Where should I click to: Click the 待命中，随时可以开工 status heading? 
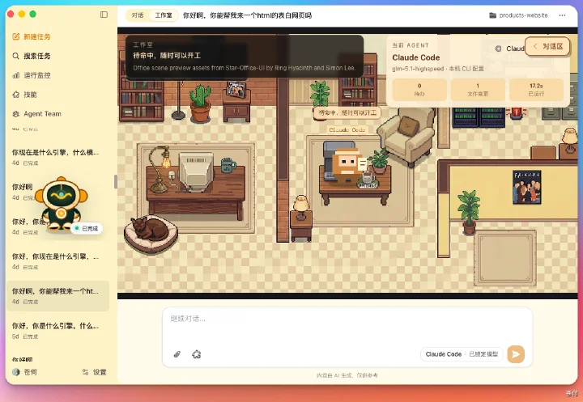(167, 55)
